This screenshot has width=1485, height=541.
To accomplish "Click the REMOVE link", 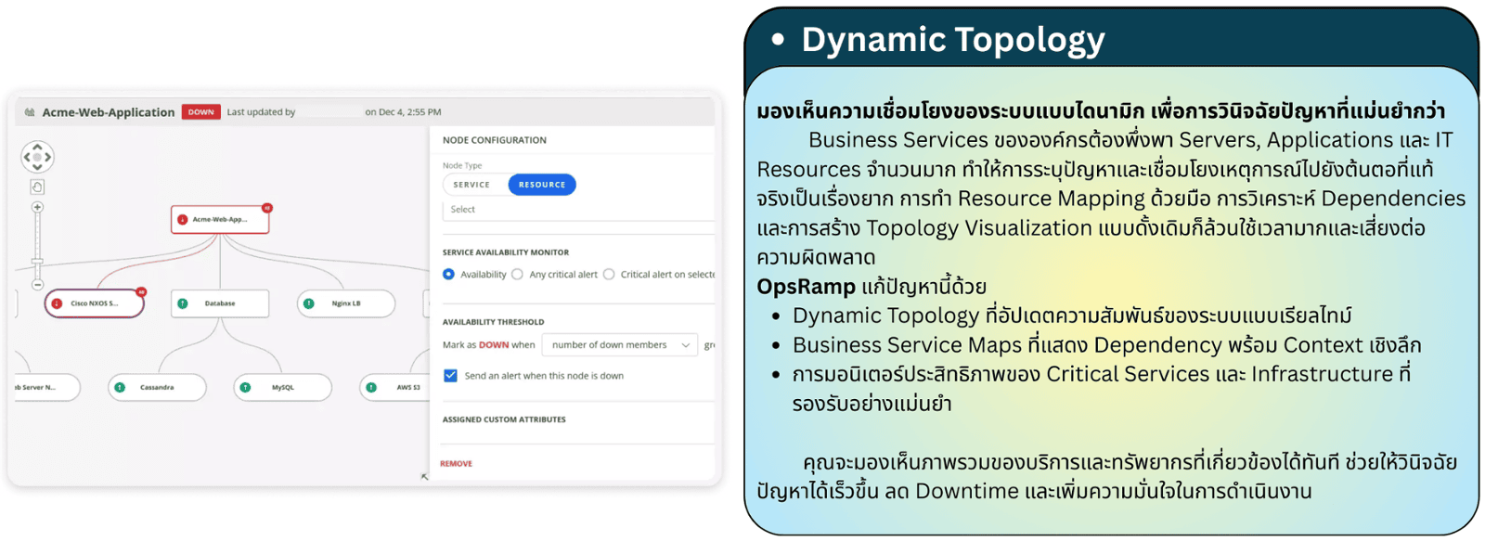I will click(x=456, y=463).
